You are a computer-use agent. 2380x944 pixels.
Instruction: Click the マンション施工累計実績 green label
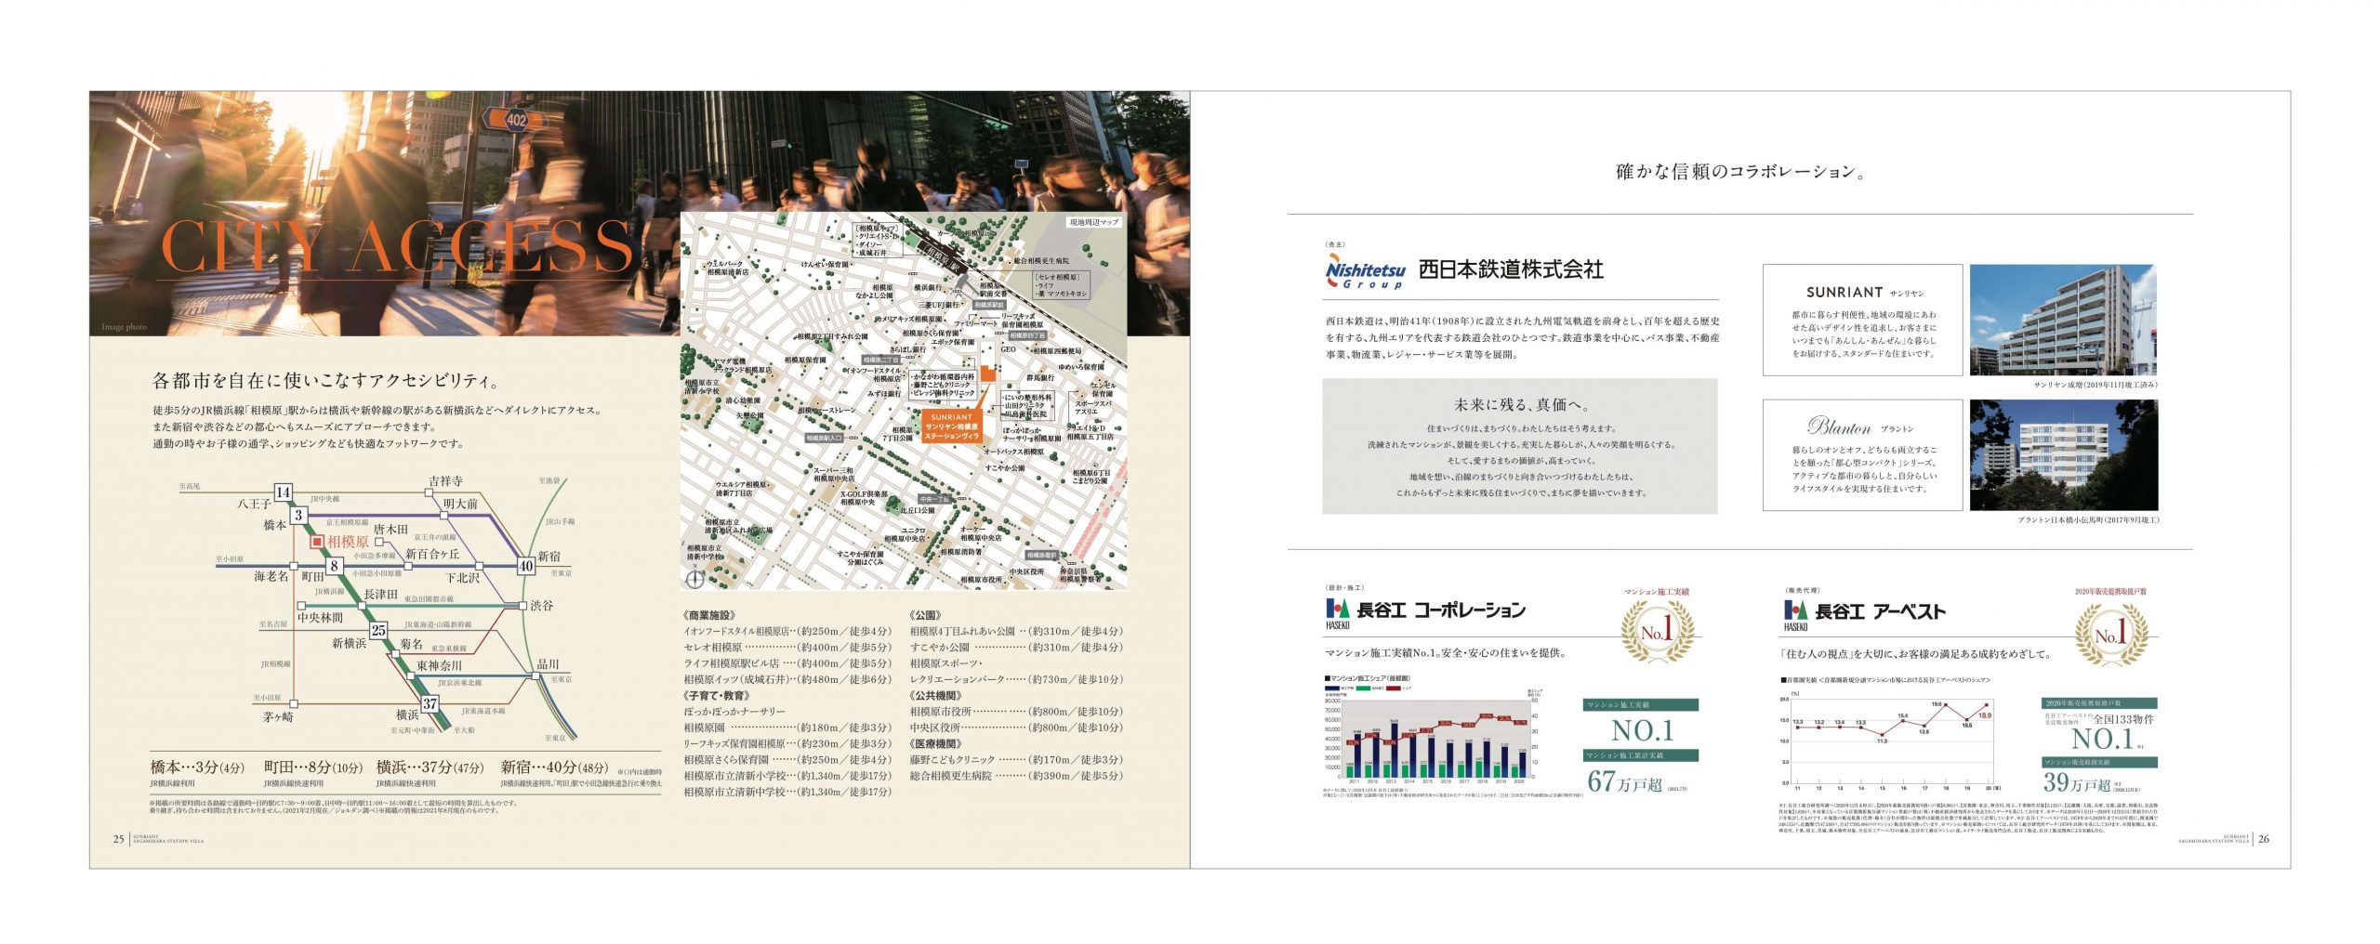1641,755
